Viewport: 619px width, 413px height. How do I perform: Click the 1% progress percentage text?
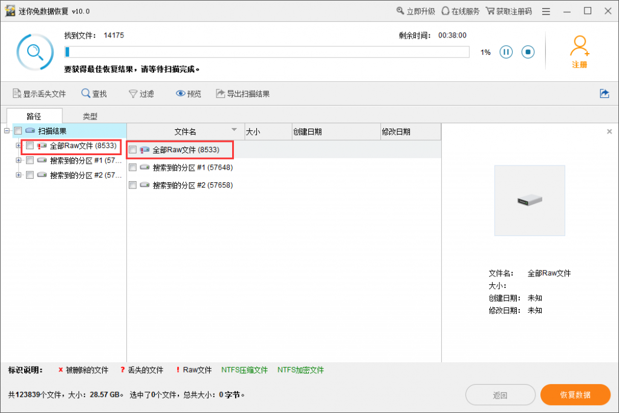pos(485,52)
